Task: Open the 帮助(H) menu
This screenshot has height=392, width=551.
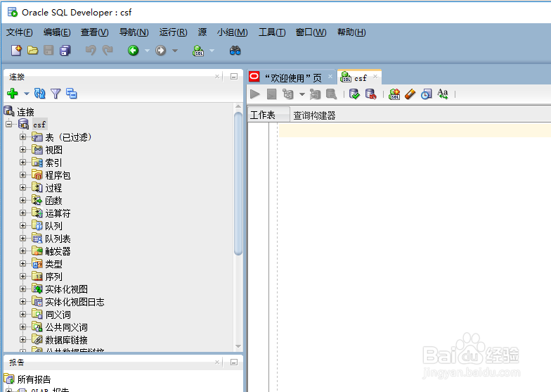Action: pos(351,32)
